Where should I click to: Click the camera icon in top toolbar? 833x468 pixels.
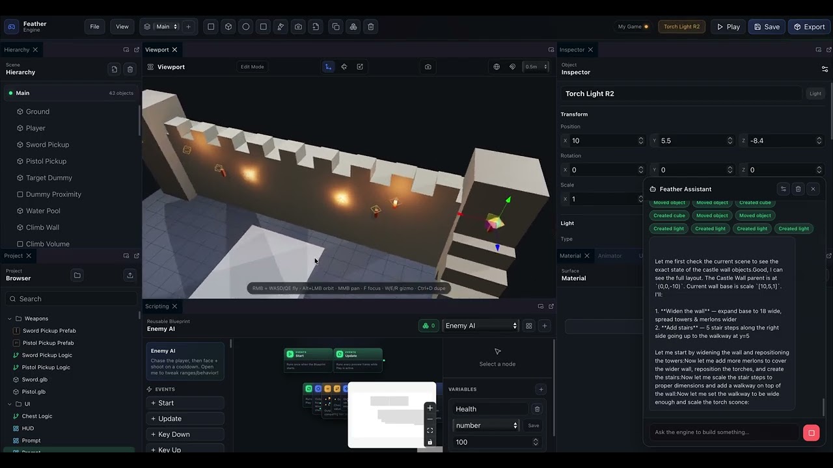[x=298, y=27]
